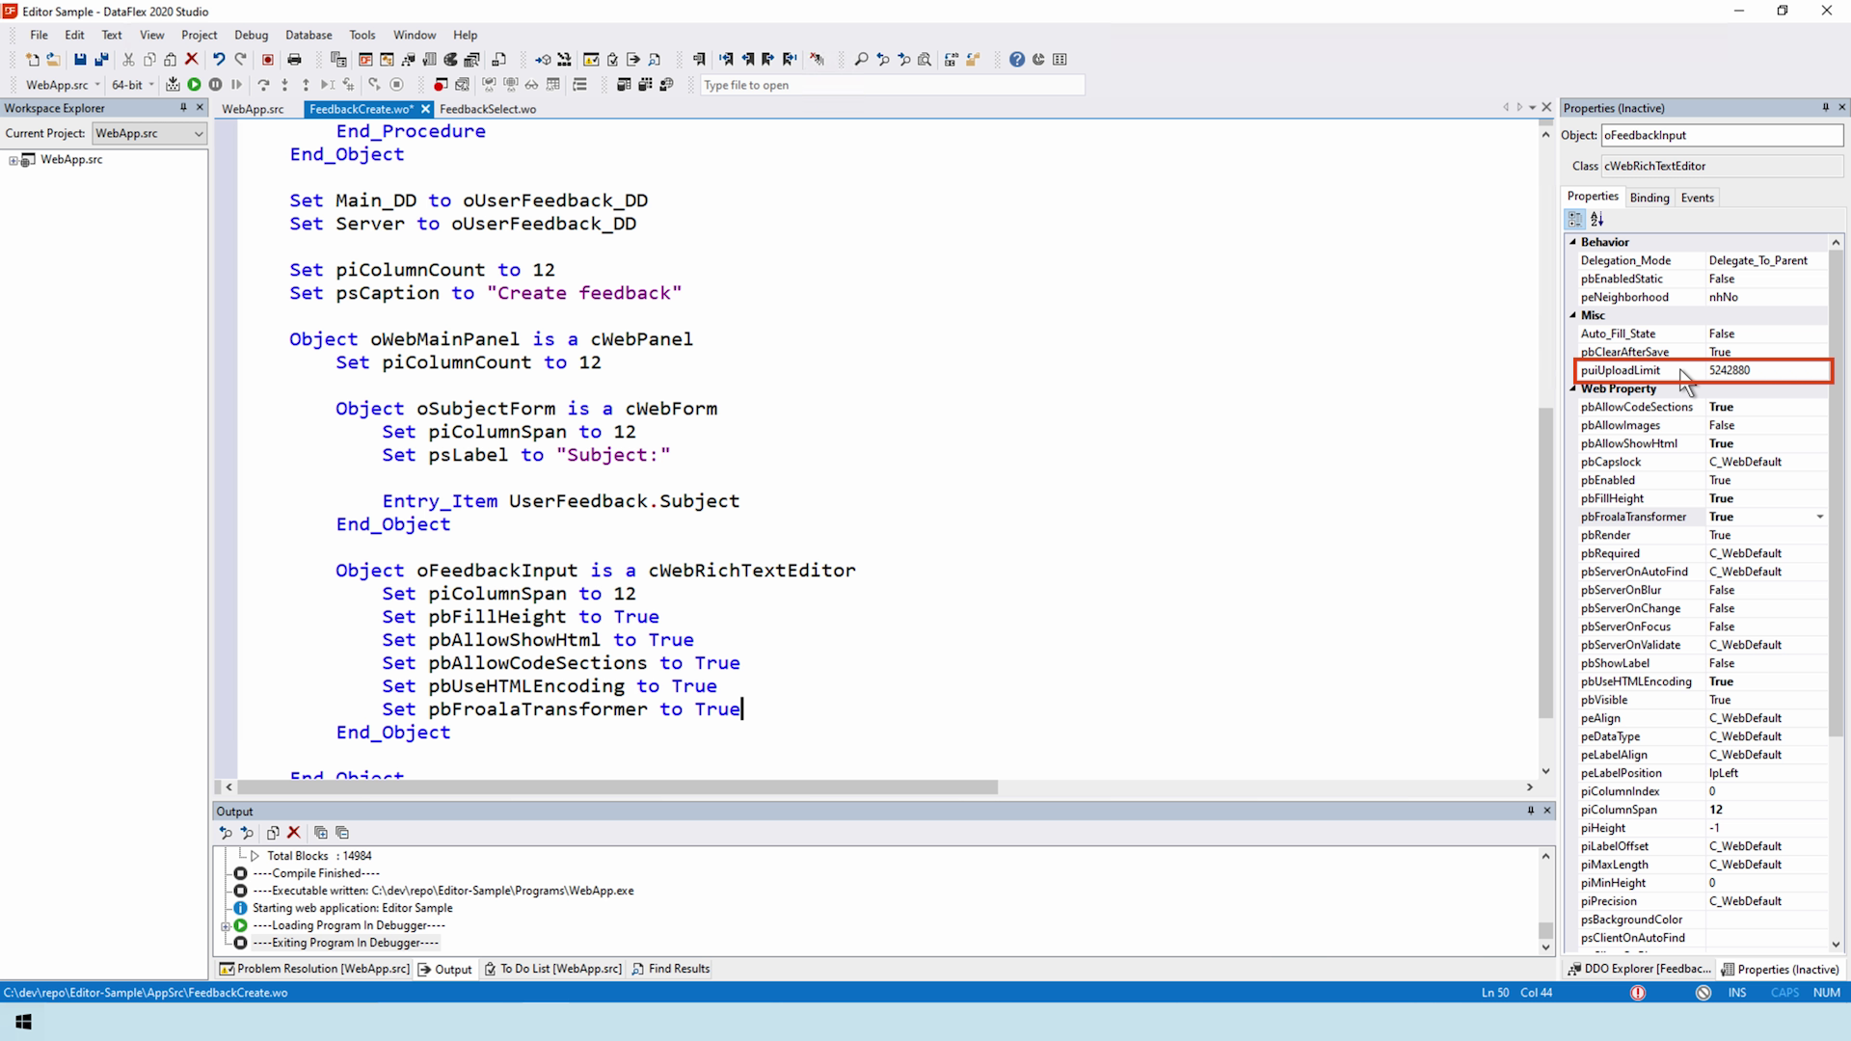The image size is (1851, 1041).
Task: Pin the Workspace Explorer panel
Action: (x=183, y=108)
